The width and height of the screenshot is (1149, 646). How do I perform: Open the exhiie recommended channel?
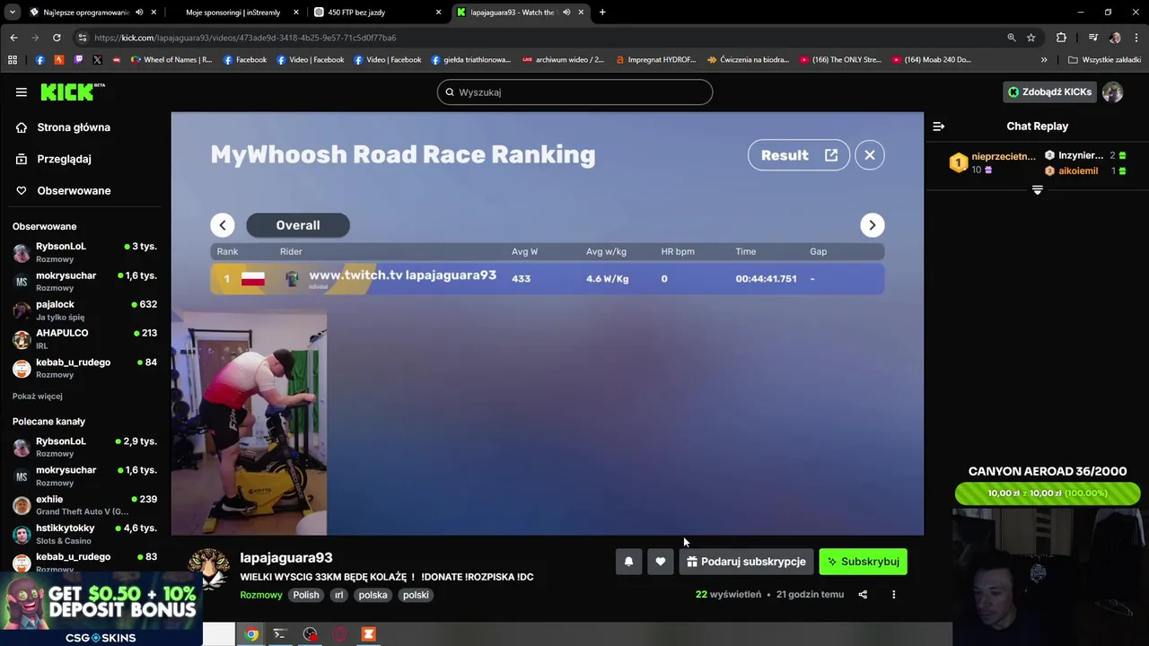click(x=85, y=505)
